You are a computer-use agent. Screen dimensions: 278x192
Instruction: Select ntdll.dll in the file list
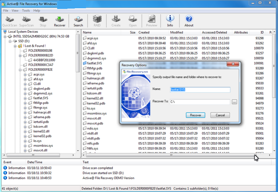92,133
